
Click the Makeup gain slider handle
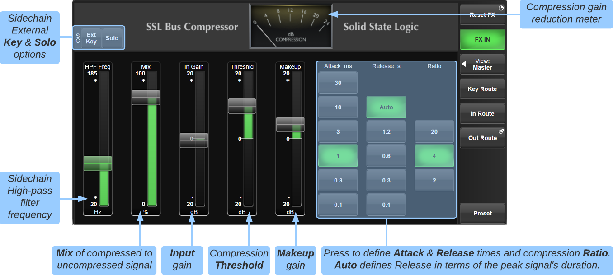tap(290, 124)
